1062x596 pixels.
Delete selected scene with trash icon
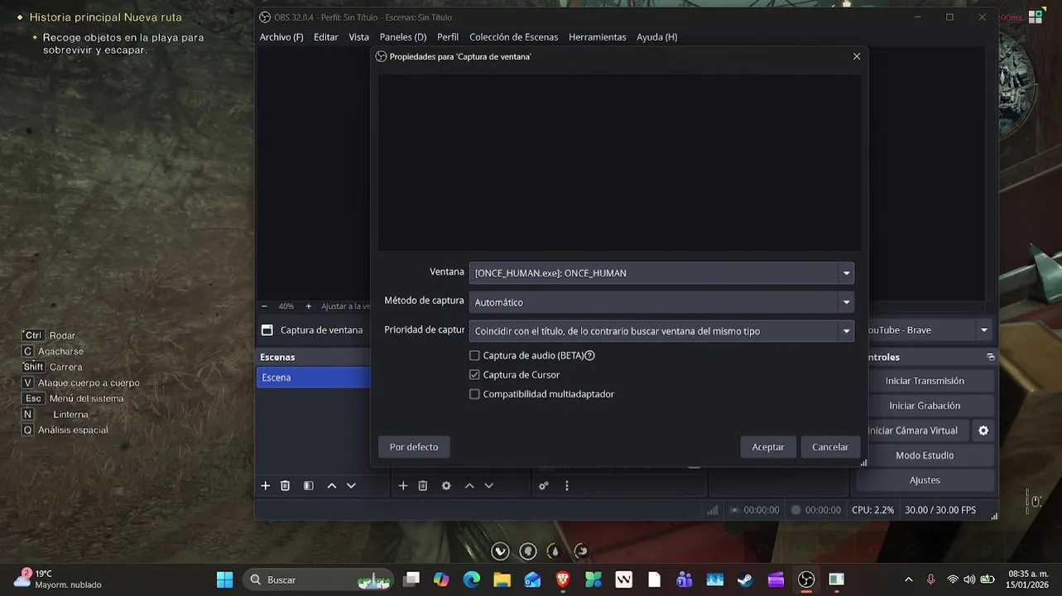286,486
